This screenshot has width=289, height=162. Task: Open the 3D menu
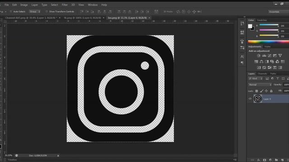tap(73, 5)
